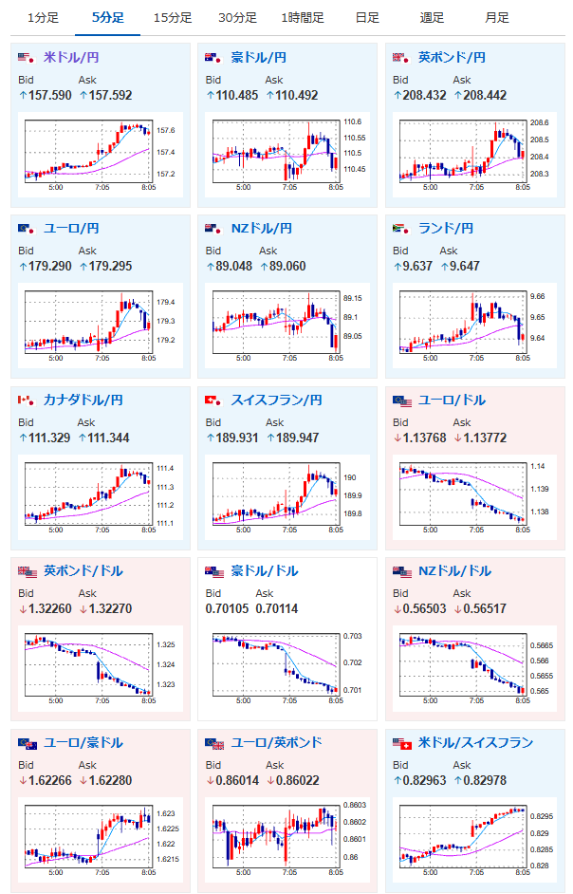Click the EU/US flag icon beside ユーロ/ドル
Viewport: 573px width, 894px height.
402,400
